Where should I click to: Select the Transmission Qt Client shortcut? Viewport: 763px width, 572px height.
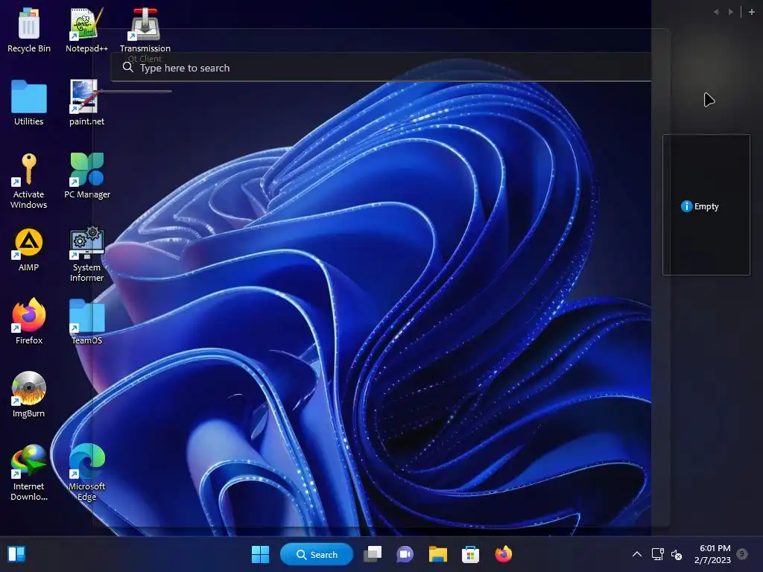tap(145, 33)
